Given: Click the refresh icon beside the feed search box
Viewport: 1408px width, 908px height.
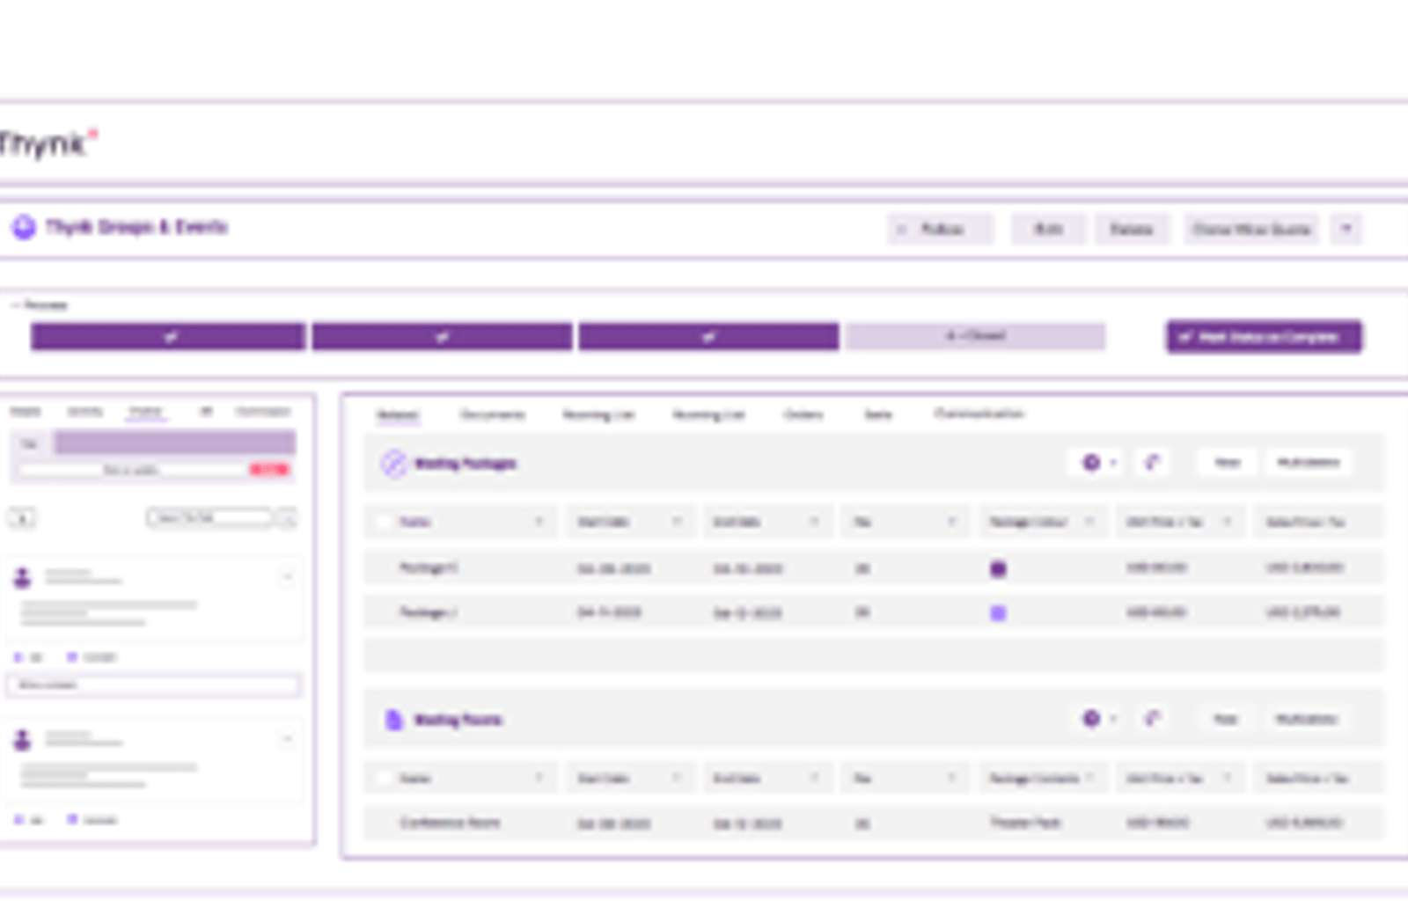Looking at the screenshot, I should (x=287, y=518).
